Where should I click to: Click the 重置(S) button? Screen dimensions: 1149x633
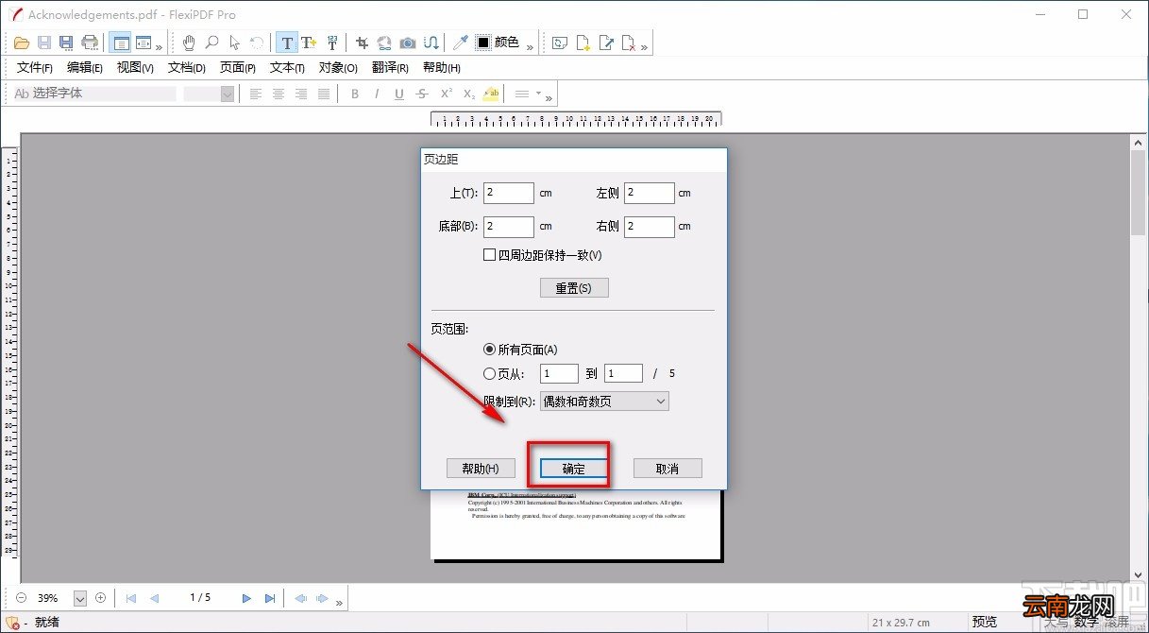pos(574,287)
